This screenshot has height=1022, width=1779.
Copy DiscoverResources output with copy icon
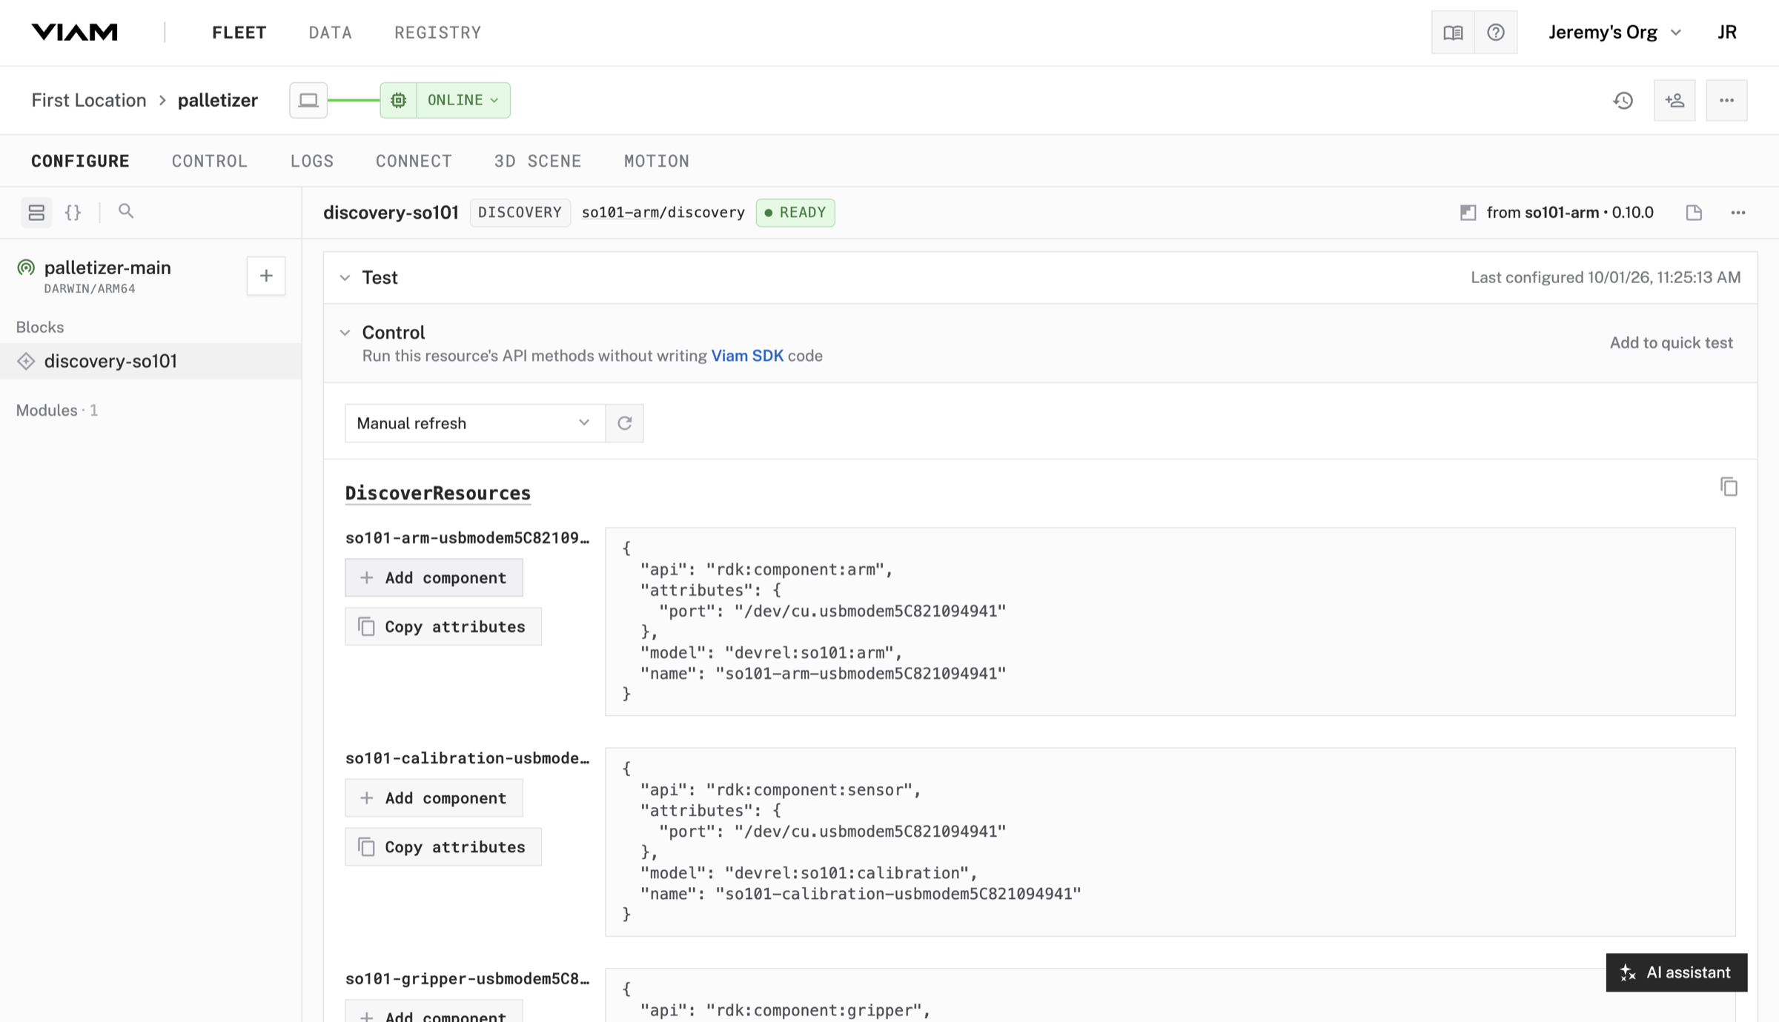1729,487
